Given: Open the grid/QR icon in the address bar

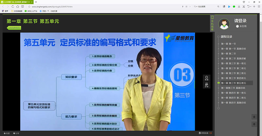Looking at the screenshot, I should [x=186, y=7].
